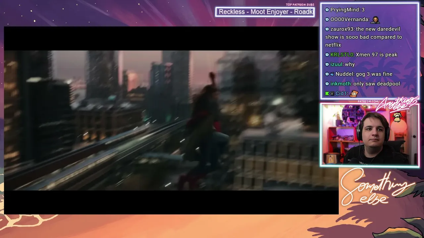Click the emote in 0000Vernanda's message
This screenshot has width=424, height=238.
(x=375, y=20)
